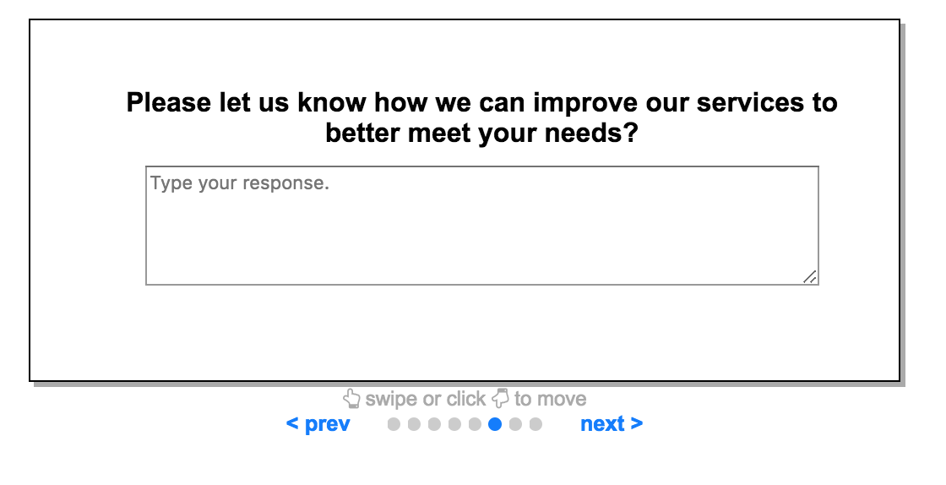Click the "Please let us know" heading line
946x485 pixels.
(482, 102)
